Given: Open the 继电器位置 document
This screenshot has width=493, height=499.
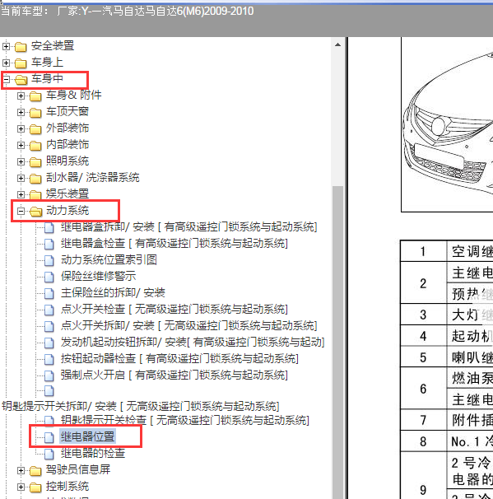Looking at the screenshot, I should coord(87,436).
